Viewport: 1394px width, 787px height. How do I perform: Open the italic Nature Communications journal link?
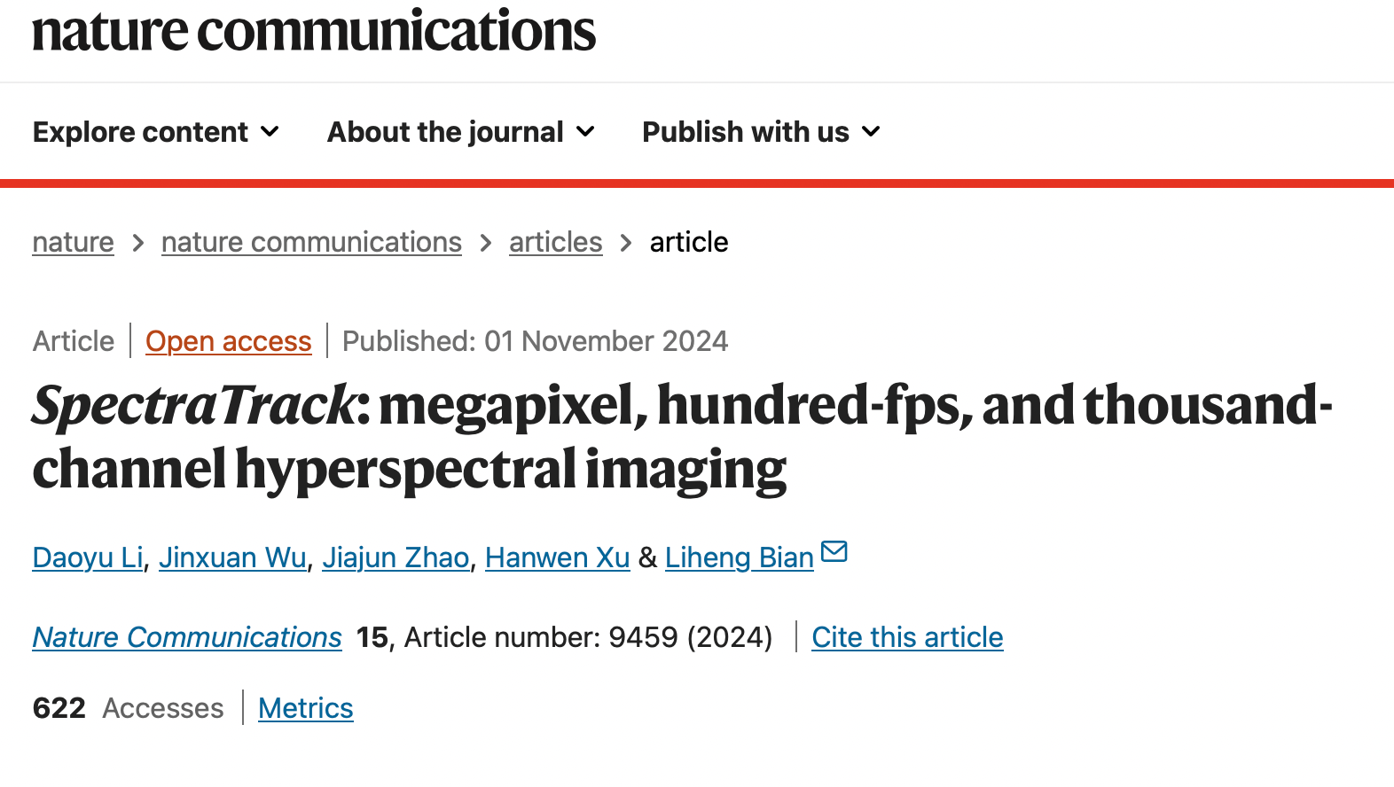click(x=187, y=637)
